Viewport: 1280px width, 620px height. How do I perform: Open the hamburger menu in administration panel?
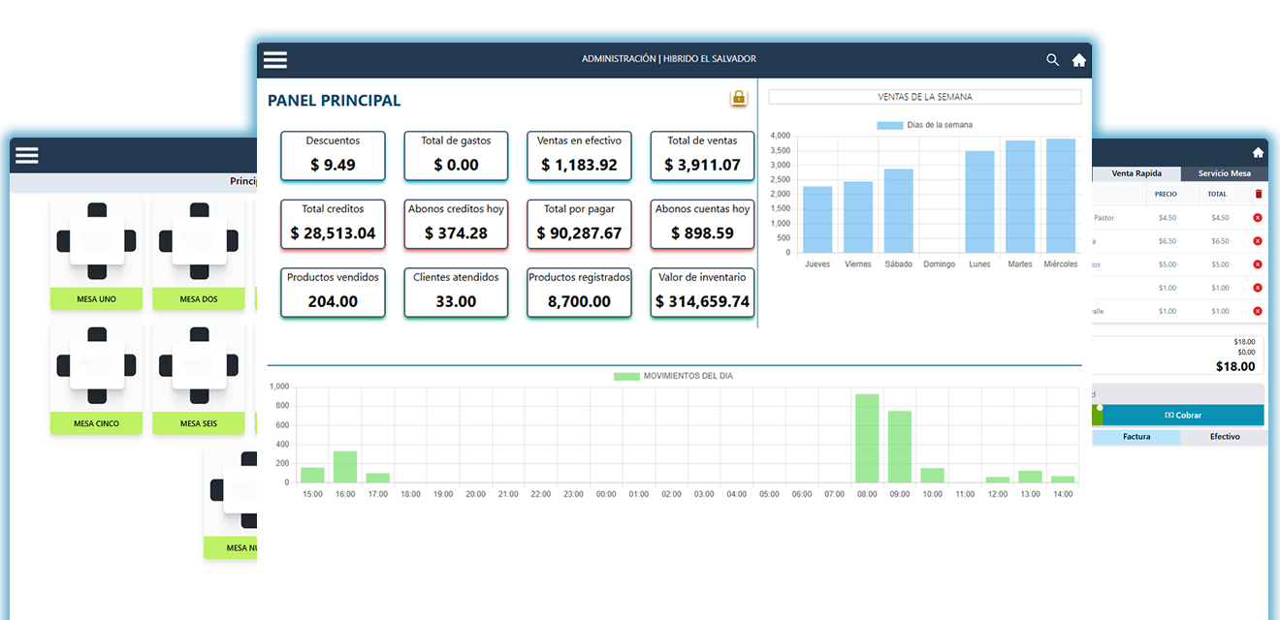click(x=275, y=60)
